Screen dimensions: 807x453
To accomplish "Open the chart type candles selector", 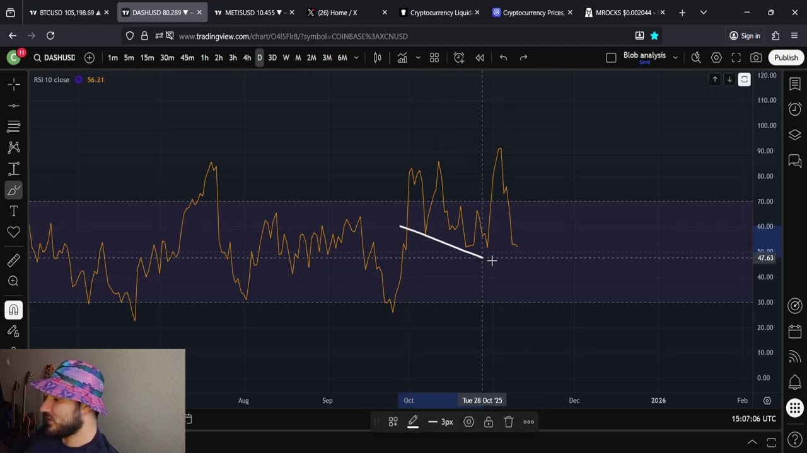I will [x=378, y=57].
